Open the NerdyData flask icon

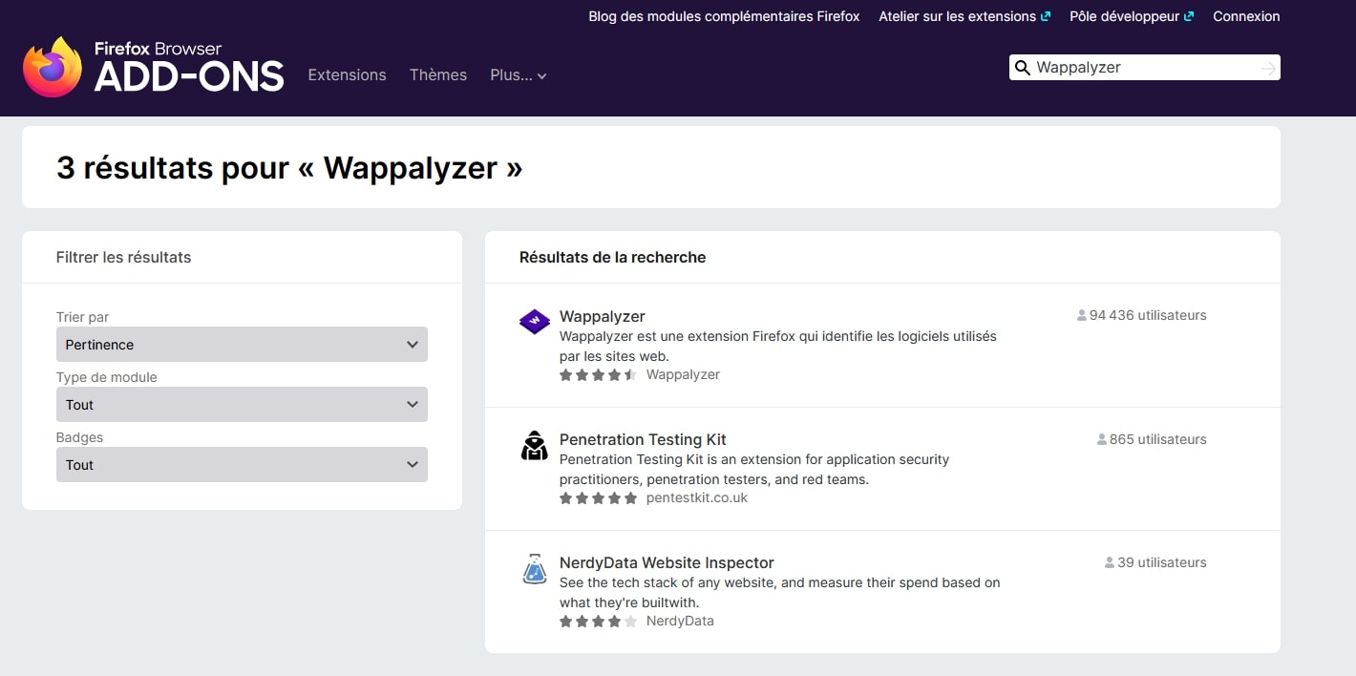pos(535,569)
